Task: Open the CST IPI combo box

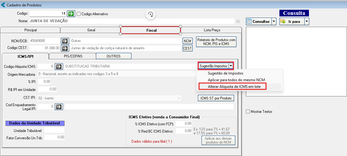Action: tap(179, 98)
